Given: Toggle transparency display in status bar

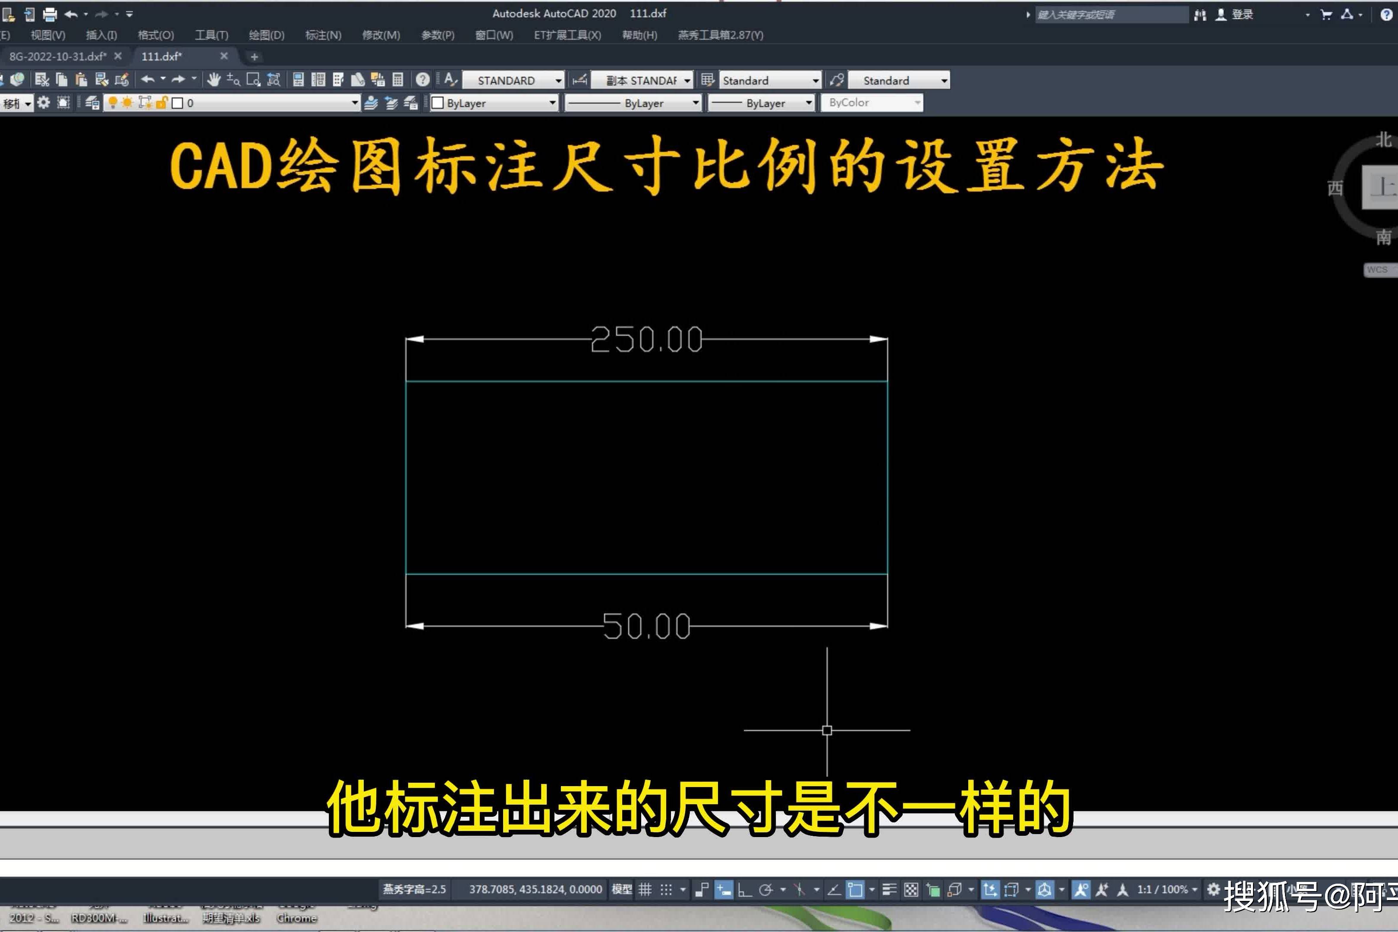Looking at the screenshot, I should tap(911, 890).
